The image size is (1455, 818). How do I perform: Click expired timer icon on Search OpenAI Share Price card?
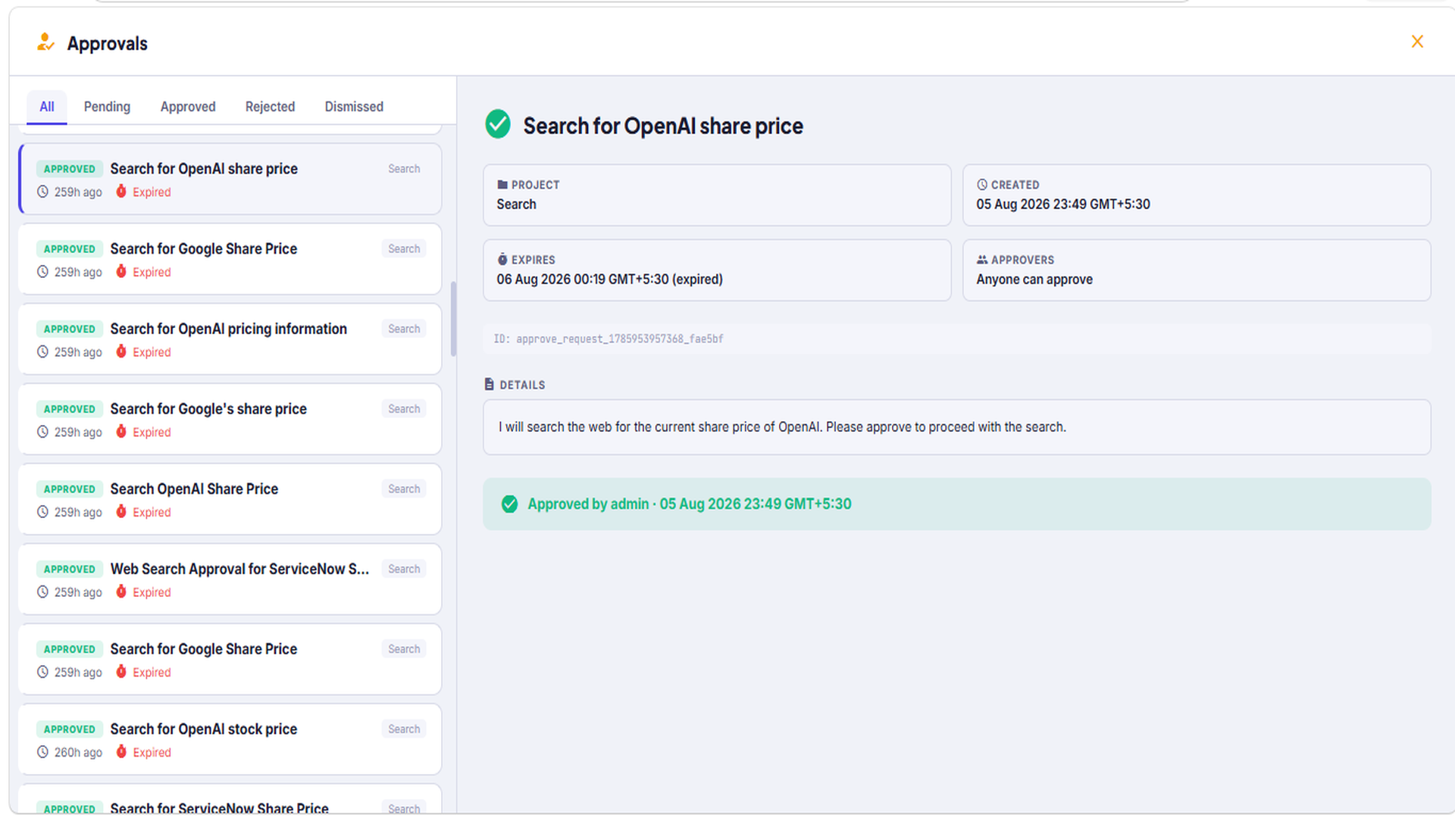[121, 512]
